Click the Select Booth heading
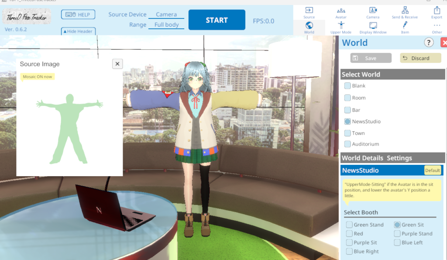This screenshot has height=260, width=447. point(361,212)
